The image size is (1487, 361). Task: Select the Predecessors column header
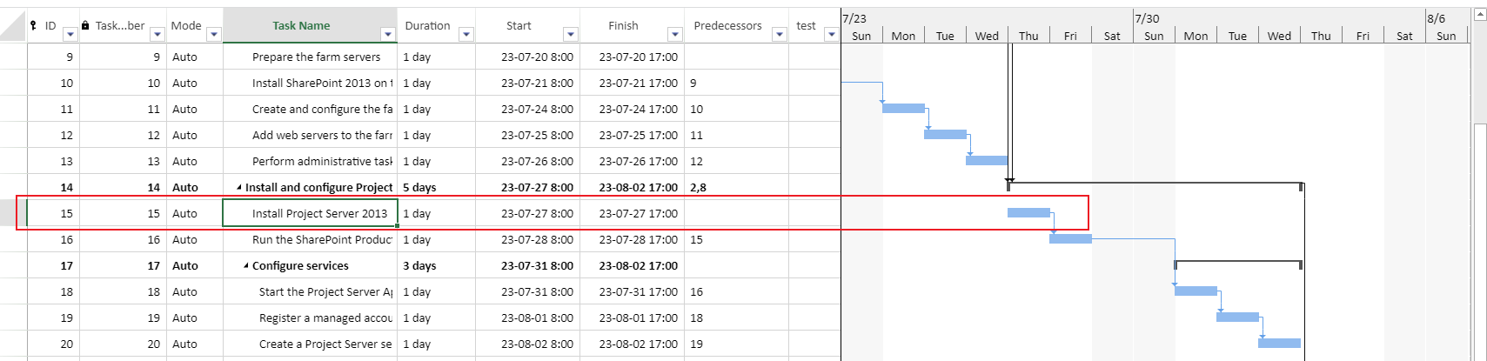(x=727, y=25)
